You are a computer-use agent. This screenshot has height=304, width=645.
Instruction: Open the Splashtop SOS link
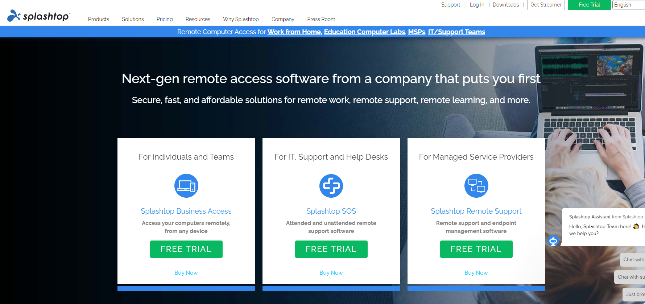point(331,211)
